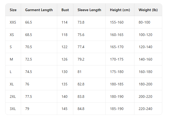Image resolution: width=169 pixels, height=118 pixels.
Task: Select sleeve length value 75.6
Action: [81, 35]
